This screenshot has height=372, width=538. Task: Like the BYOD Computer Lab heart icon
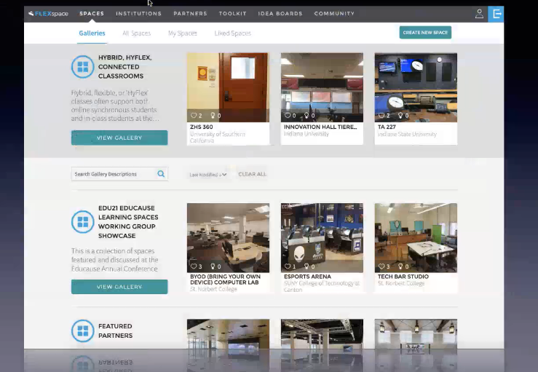point(194,266)
